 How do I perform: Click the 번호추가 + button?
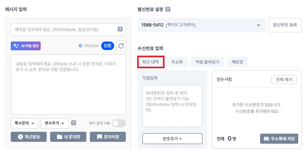[172, 139]
